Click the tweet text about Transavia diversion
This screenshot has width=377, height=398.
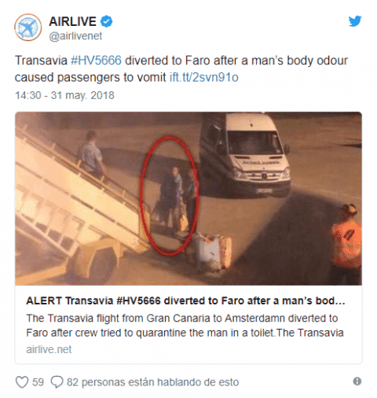(181, 69)
